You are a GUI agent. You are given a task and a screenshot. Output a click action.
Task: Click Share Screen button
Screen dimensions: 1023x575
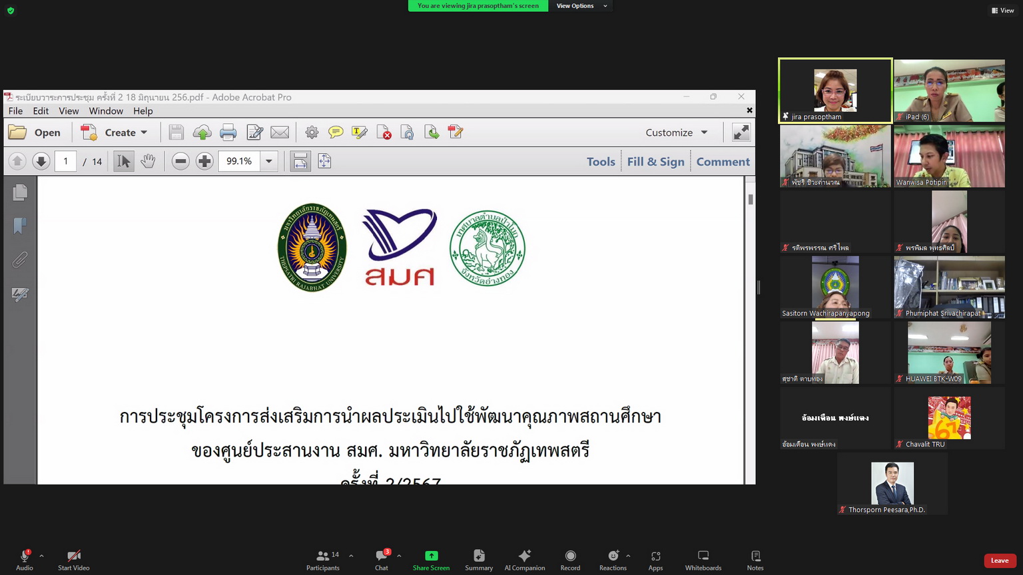pos(431,560)
